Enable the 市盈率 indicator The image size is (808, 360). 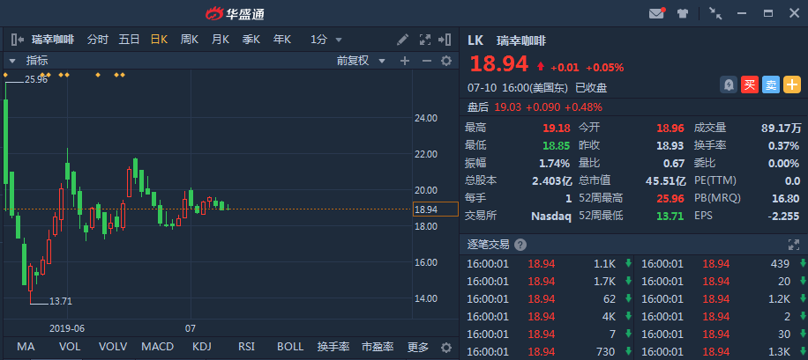[378, 347]
